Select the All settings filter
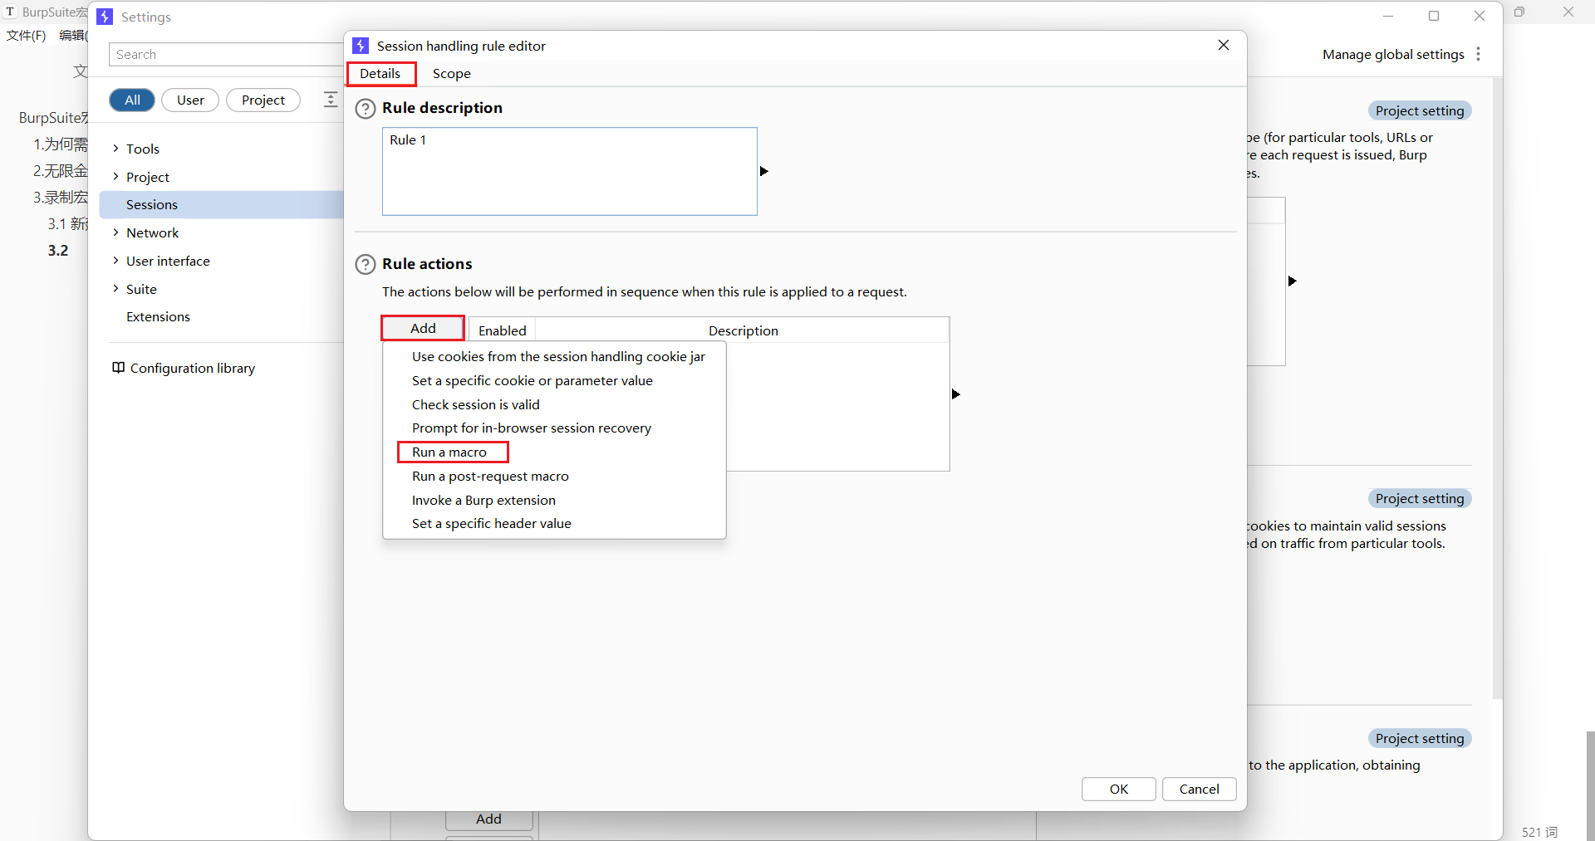This screenshot has height=841, width=1595. coord(132,100)
